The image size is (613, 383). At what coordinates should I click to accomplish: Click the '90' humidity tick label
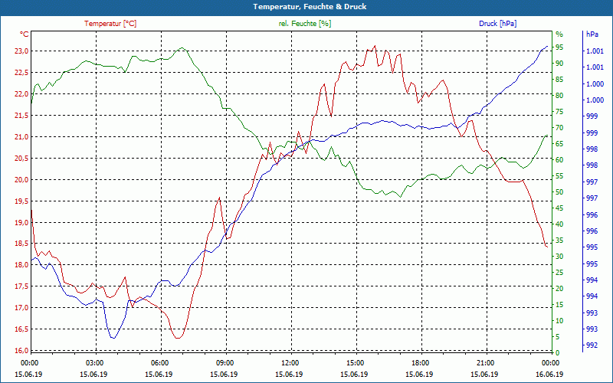pos(559,64)
